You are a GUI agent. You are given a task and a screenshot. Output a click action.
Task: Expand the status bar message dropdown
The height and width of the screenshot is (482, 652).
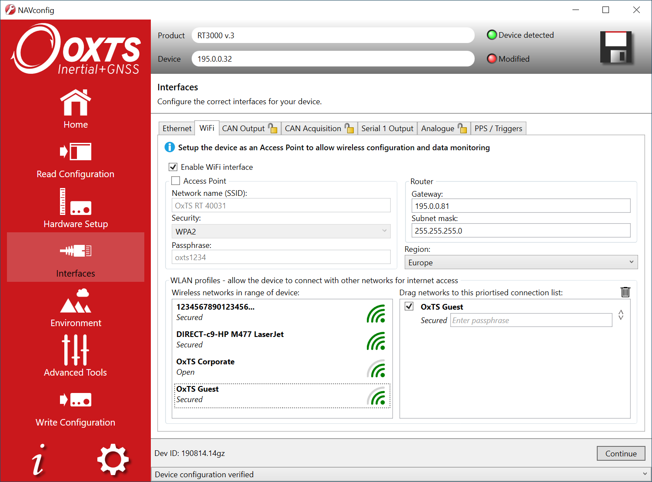pos(644,474)
